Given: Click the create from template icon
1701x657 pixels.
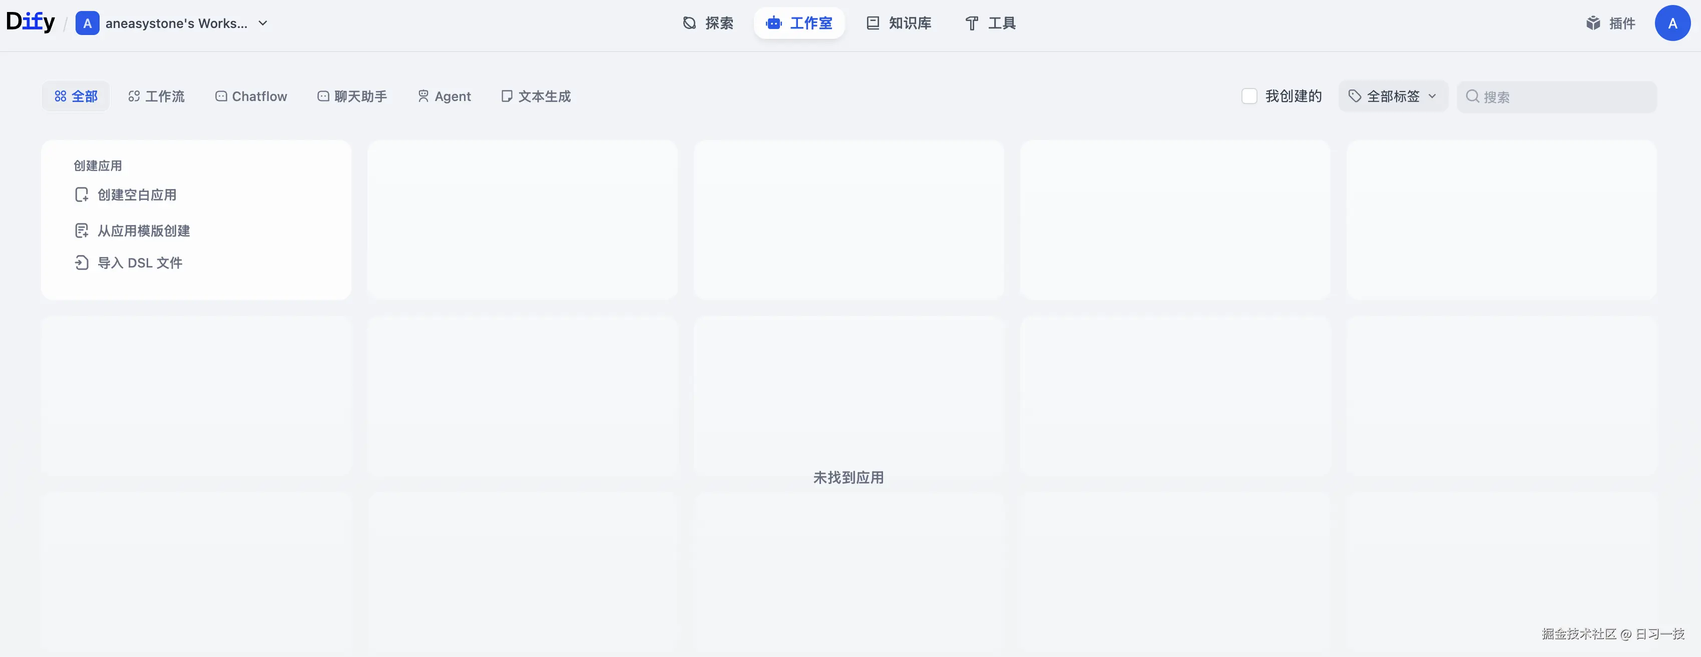Looking at the screenshot, I should click(x=81, y=231).
